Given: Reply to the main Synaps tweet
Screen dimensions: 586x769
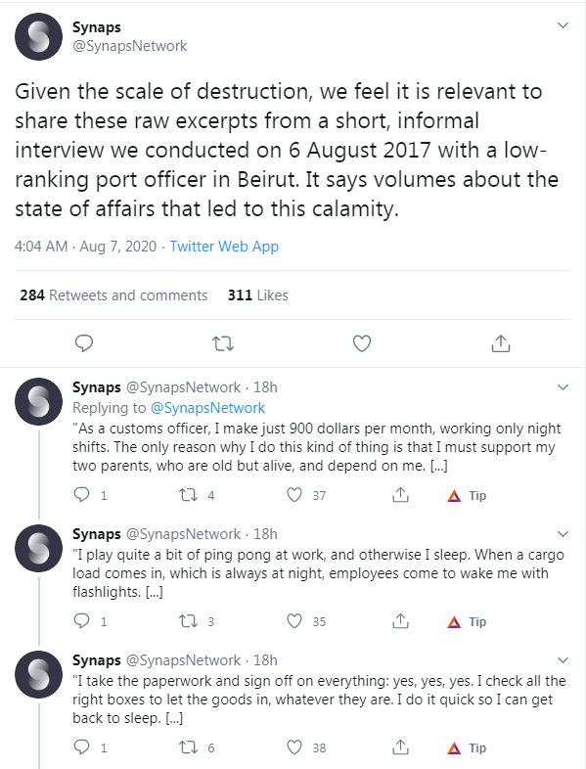Looking at the screenshot, I should [x=84, y=343].
